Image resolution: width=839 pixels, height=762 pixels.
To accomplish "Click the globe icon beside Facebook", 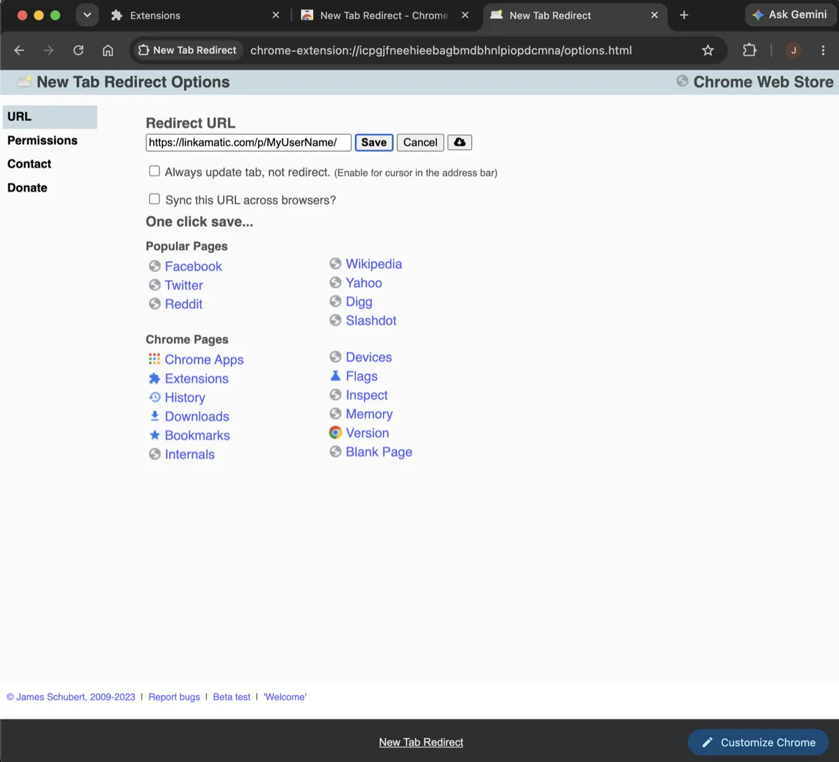I will coord(155,266).
